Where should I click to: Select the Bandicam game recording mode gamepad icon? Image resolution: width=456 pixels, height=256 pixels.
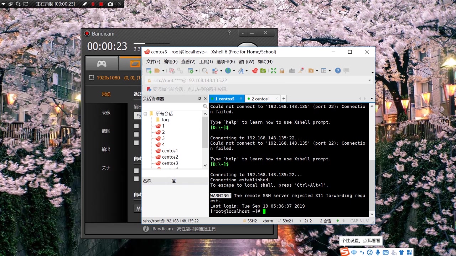pyautogui.click(x=102, y=64)
